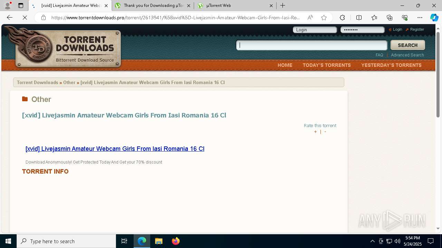This screenshot has height=248, width=442.
Task: Show hidden system tray icons
Action: tap(372, 241)
